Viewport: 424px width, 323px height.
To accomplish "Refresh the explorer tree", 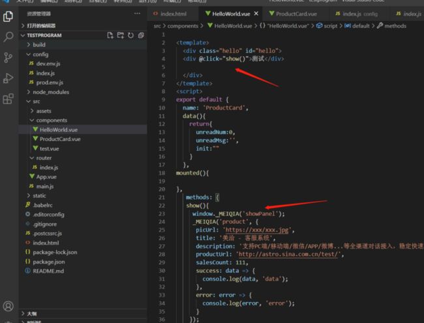I will click(130, 35).
